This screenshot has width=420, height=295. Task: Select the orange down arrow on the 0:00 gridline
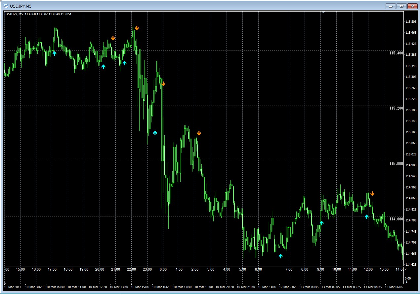[163, 84]
